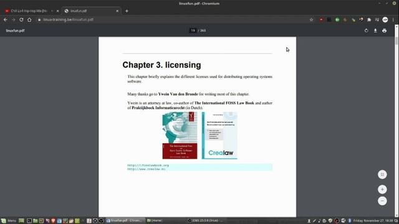Zoom in with the plus button
399x224 pixels.
click(382, 189)
